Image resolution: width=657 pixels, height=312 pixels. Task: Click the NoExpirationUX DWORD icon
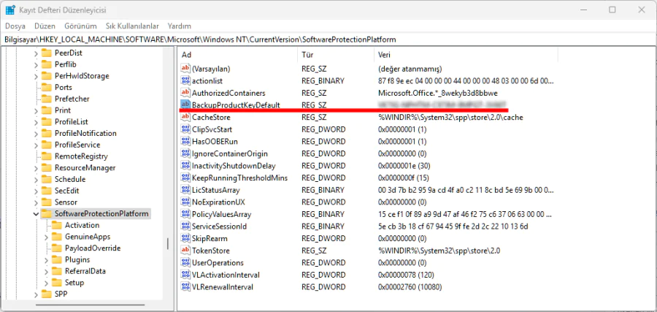(185, 202)
